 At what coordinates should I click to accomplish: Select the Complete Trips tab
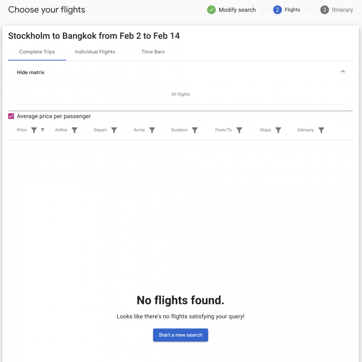coord(37,52)
